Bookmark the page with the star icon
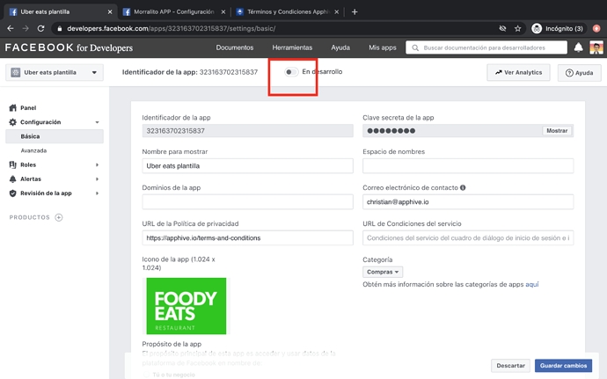607x379 pixels. click(x=517, y=28)
